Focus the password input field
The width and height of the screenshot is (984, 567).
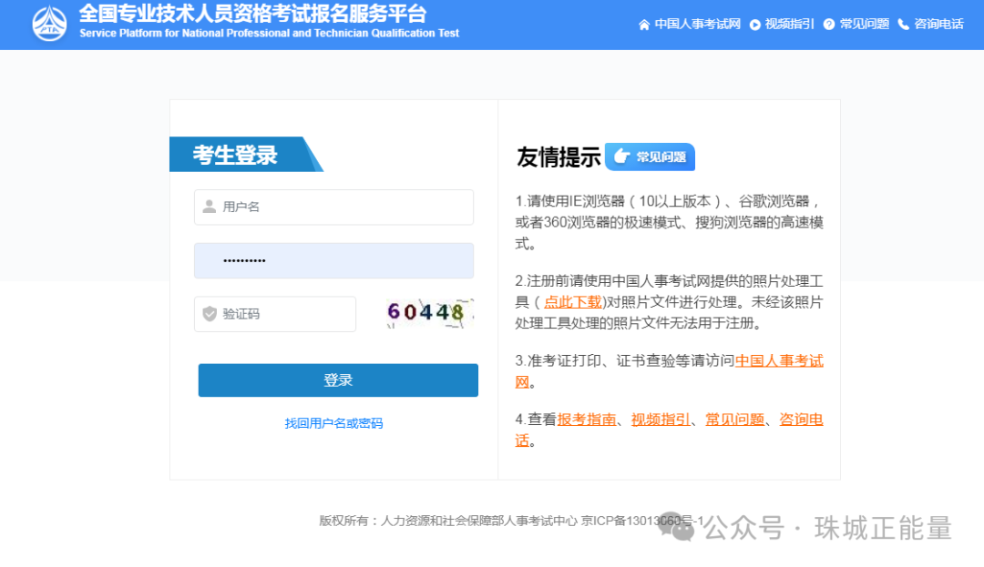[x=333, y=260]
